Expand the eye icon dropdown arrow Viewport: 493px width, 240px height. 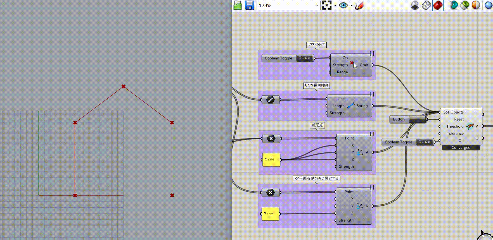click(351, 6)
